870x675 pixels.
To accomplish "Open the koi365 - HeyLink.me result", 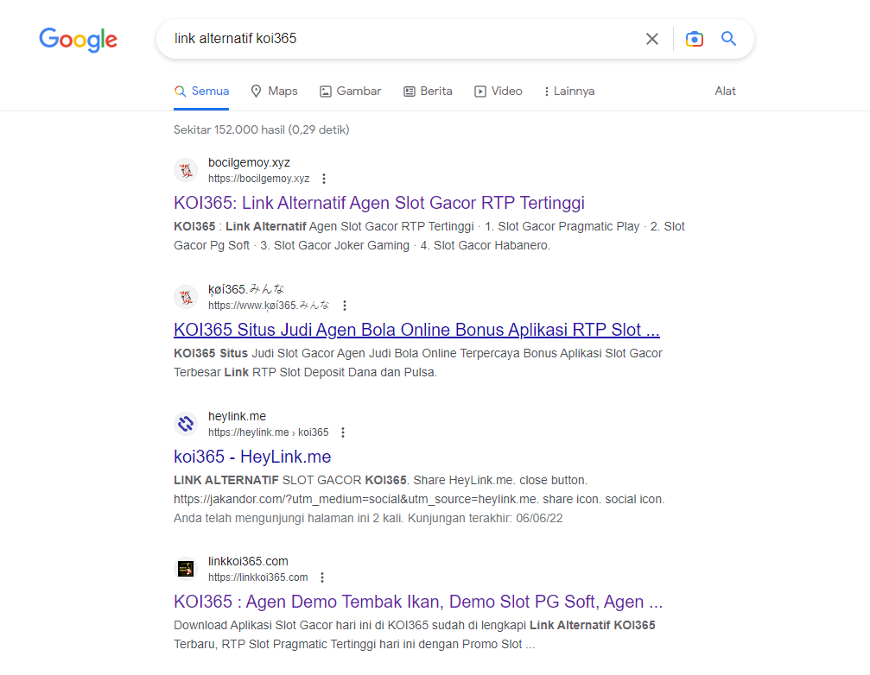I will point(252,457).
